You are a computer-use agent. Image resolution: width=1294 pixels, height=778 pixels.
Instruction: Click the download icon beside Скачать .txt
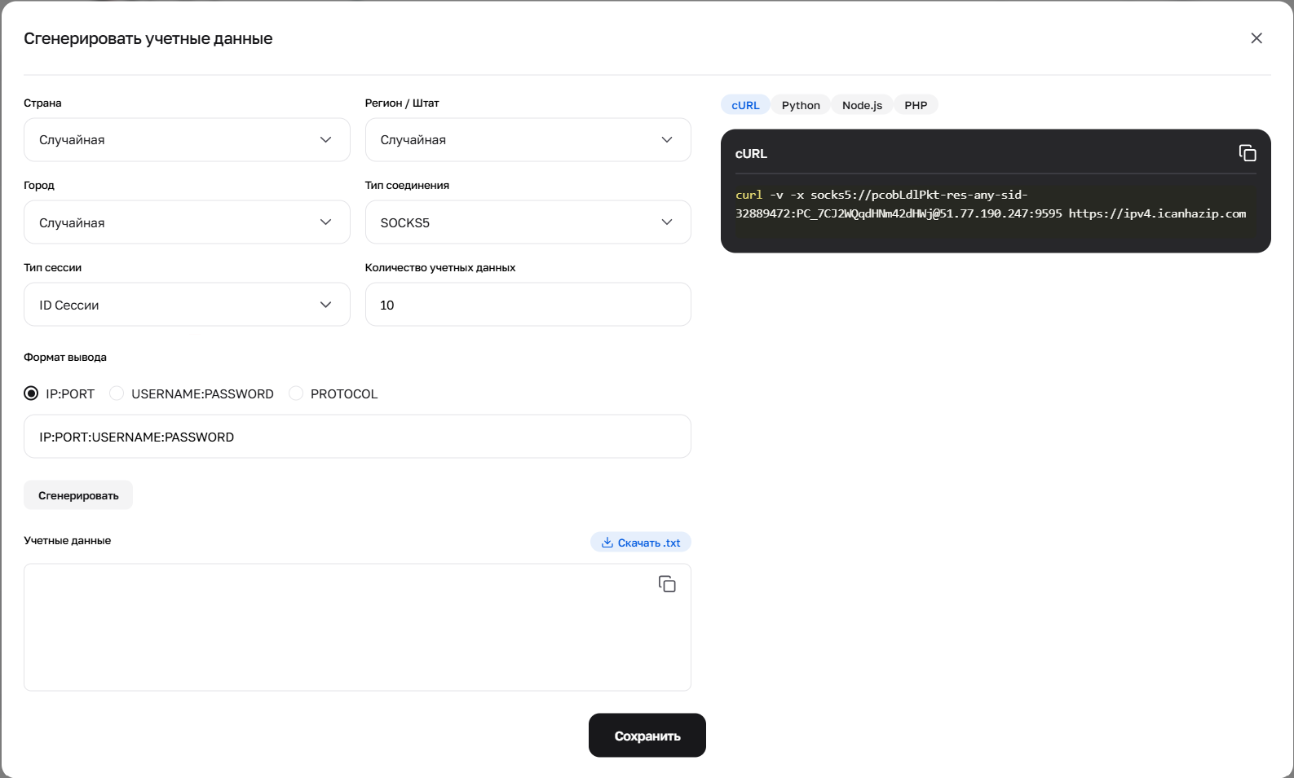click(x=607, y=543)
